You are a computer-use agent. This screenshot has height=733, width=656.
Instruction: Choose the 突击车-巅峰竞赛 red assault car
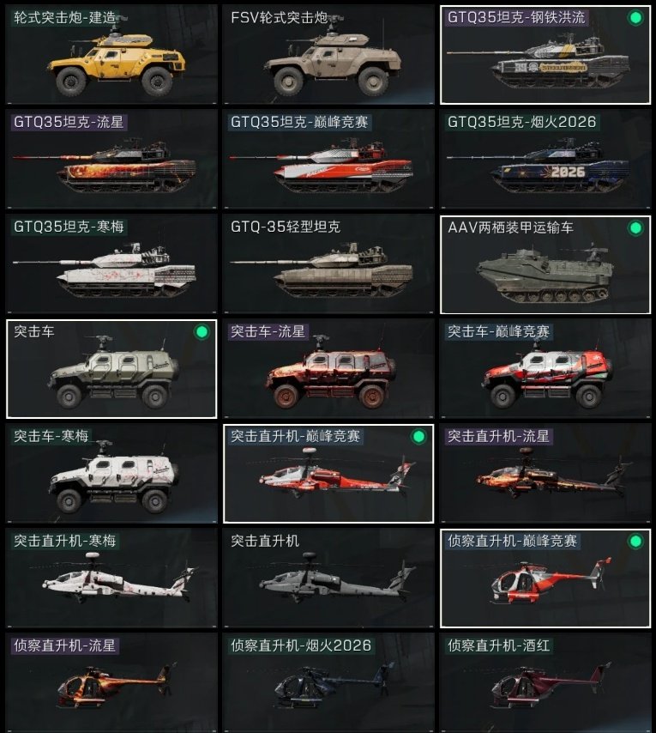pyautogui.click(x=545, y=368)
